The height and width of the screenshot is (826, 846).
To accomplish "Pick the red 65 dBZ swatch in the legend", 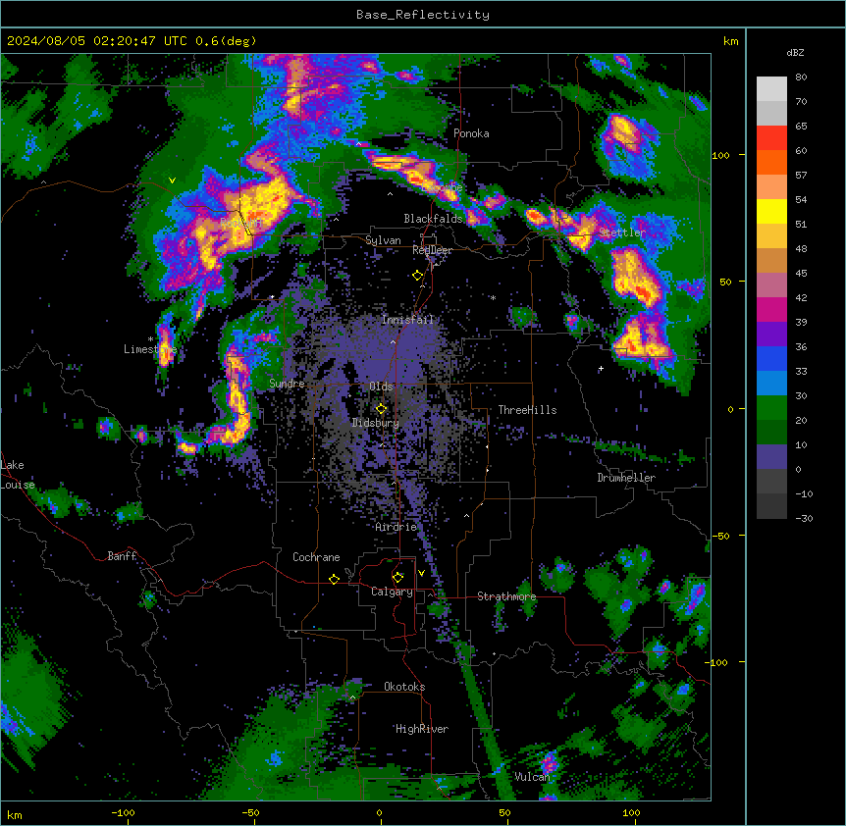I will [771, 138].
